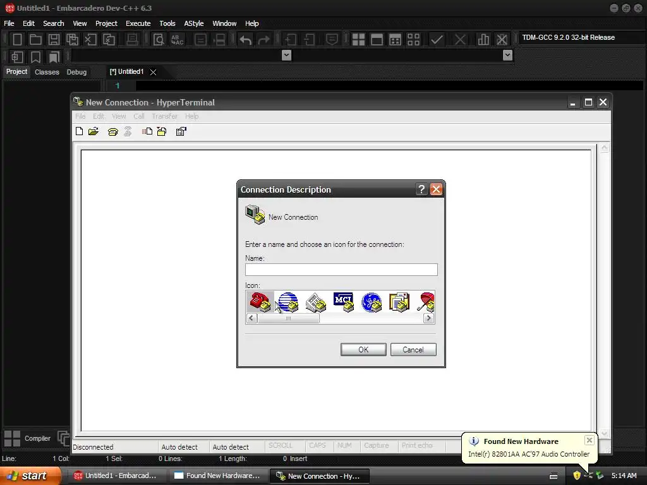Select the newspaper connection icon
647x485 pixels.
coord(316,302)
